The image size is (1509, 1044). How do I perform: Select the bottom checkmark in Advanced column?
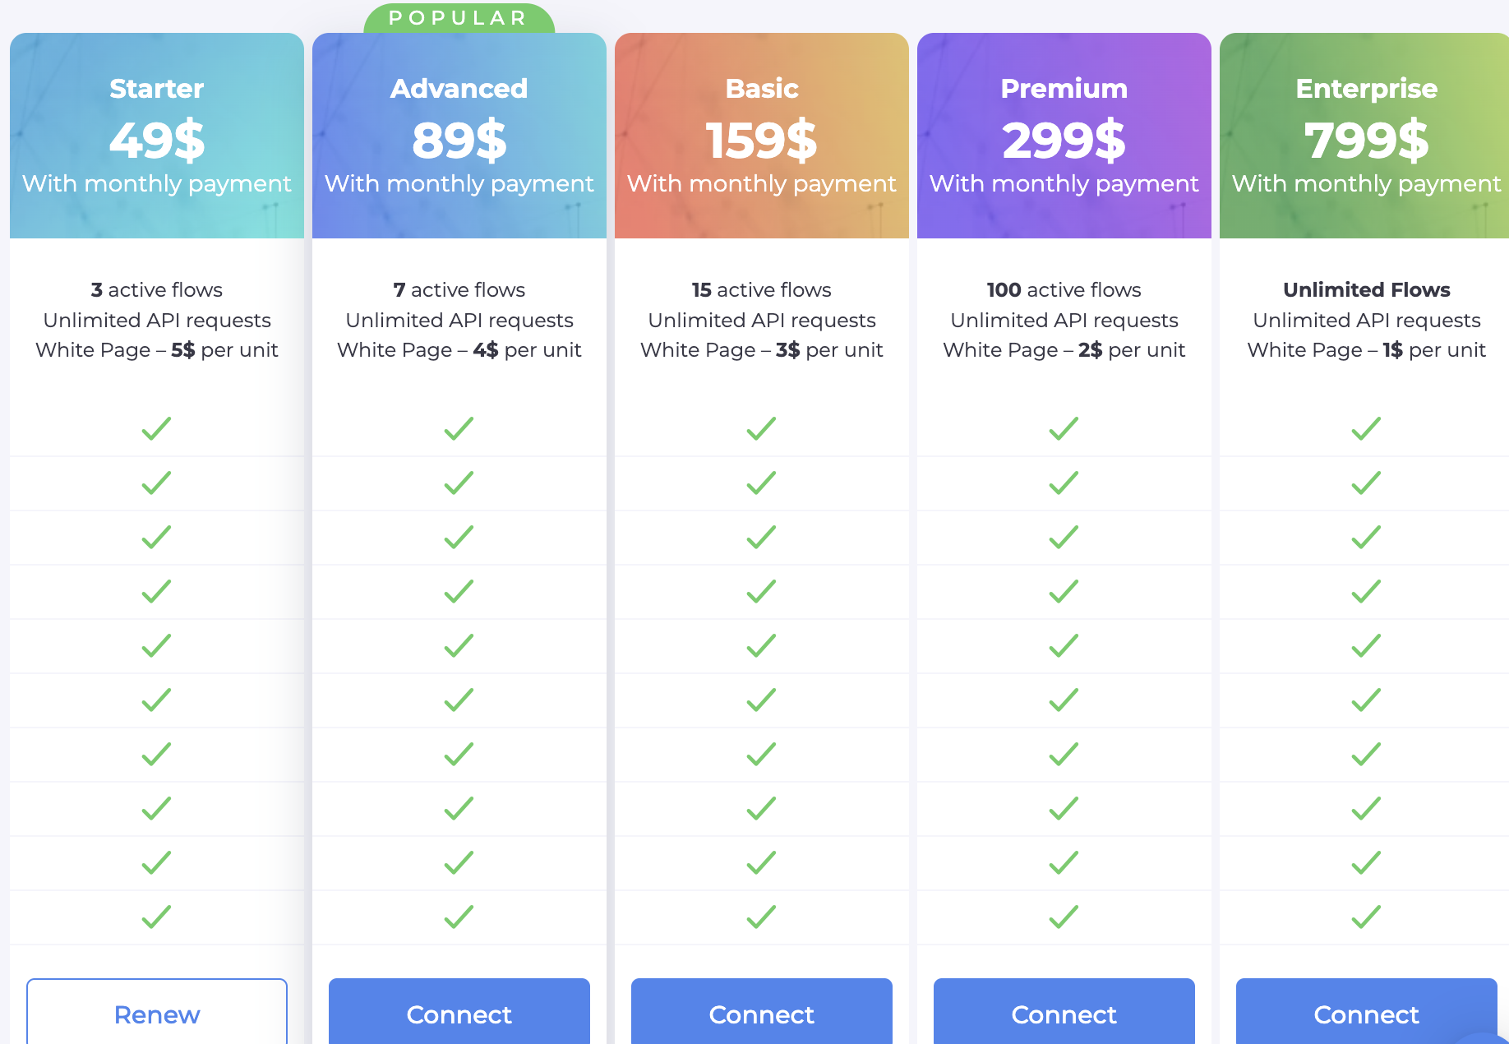(x=459, y=917)
